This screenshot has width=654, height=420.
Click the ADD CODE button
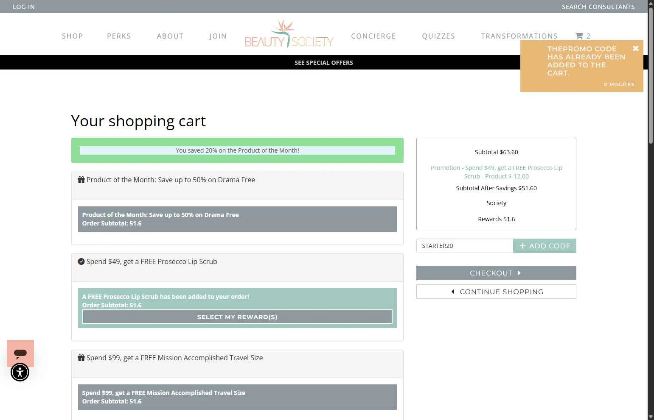(x=545, y=246)
